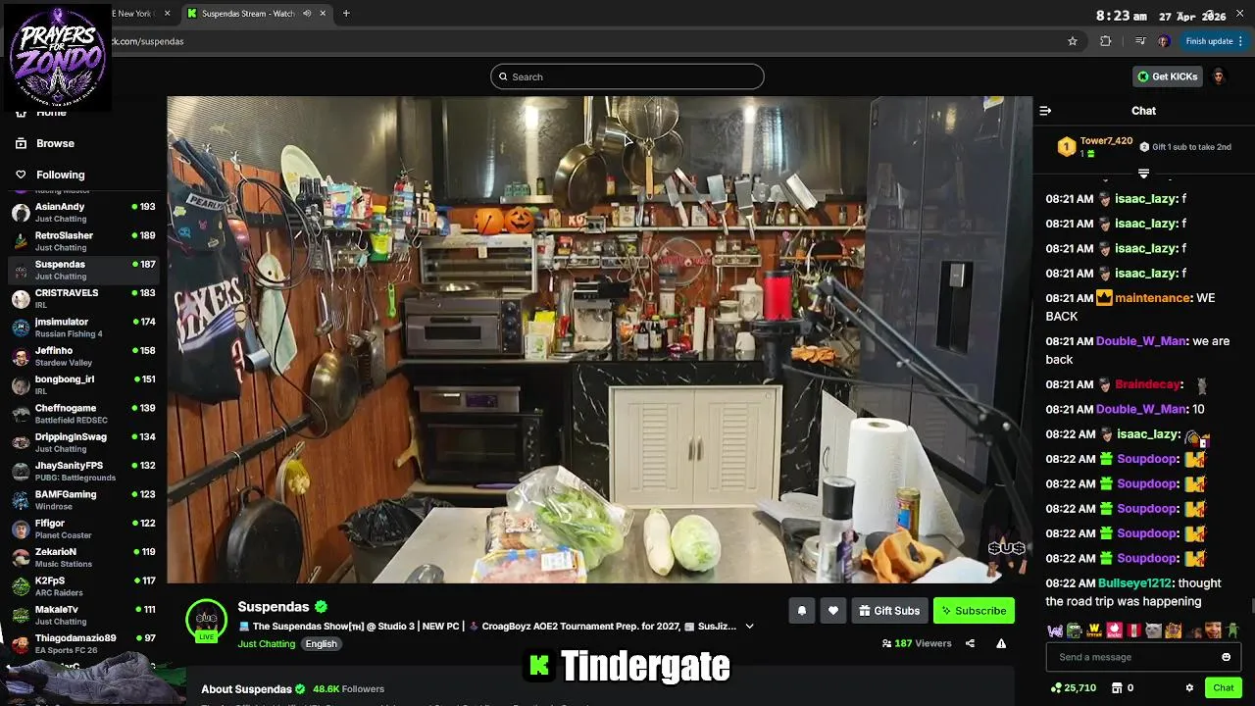Open DrippinginSwag channel in sidebar
The height and width of the screenshot is (706, 1255).
(x=82, y=442)
